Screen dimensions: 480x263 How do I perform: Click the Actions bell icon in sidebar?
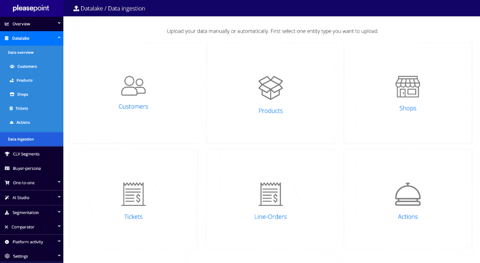(x=12, y=122)
